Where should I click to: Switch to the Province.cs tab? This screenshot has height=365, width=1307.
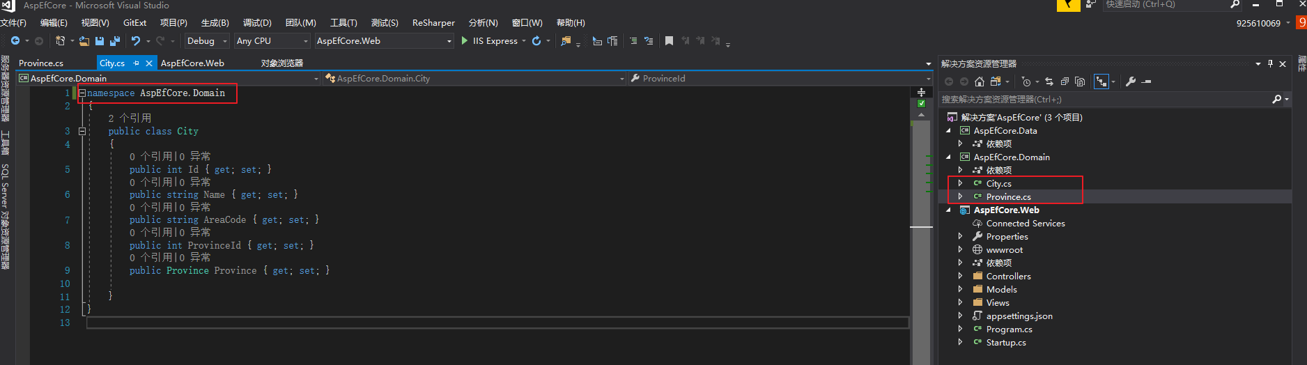(x=41, y=63)
